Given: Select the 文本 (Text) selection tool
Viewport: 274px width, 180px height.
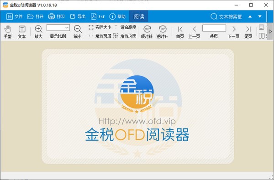Looking at the screenshot, I should coord(22,32).
